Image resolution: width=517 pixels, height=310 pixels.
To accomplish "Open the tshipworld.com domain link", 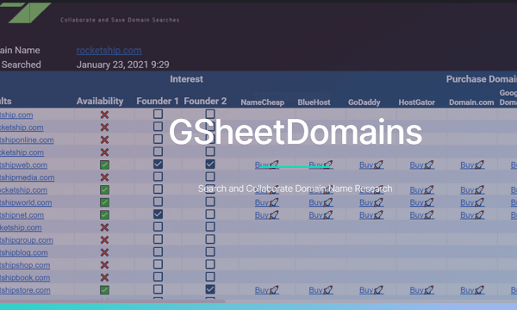I will [x=26, y=202].
